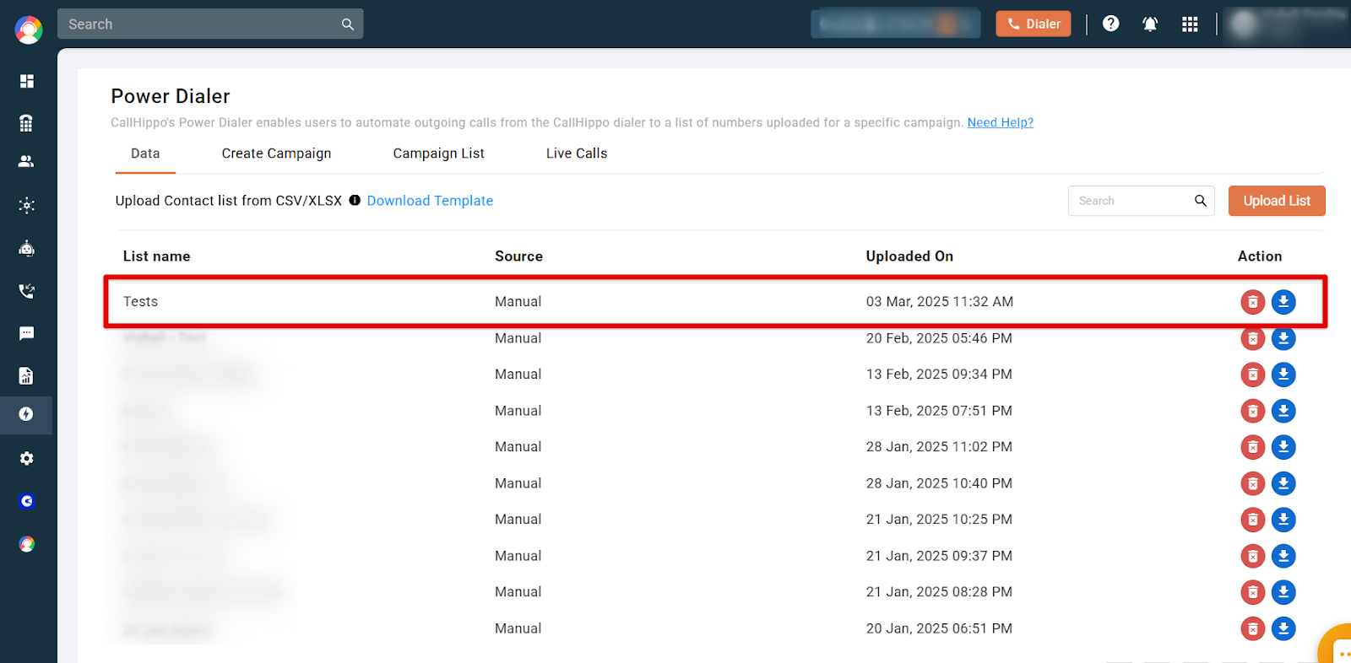Screen dimensions: 1351x663
Task: Click the Download Template link
Action: coord(430,201)
